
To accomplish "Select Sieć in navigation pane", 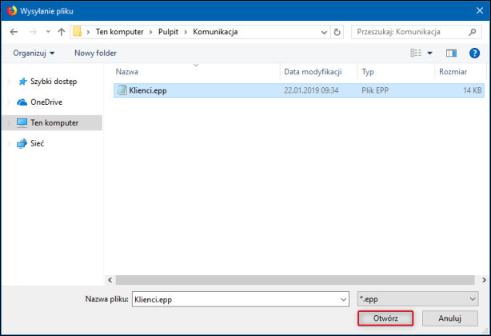I will pos(38,143).
